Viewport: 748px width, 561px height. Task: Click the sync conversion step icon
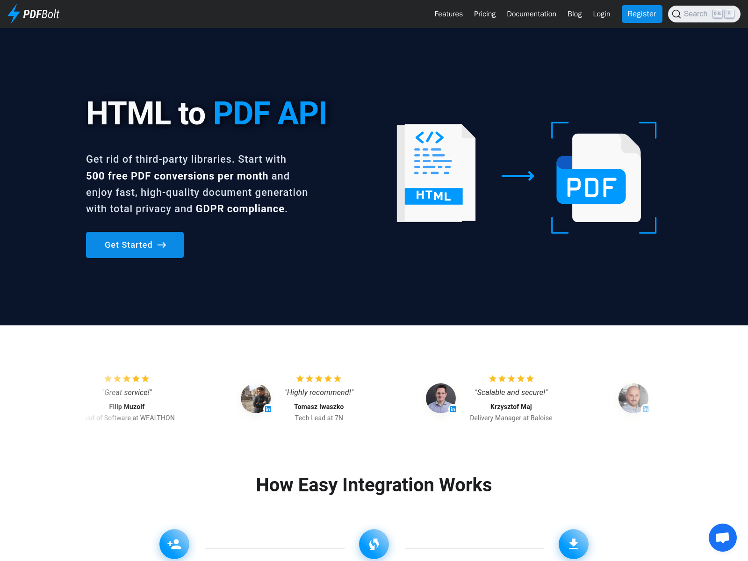[x=374, y=544]
